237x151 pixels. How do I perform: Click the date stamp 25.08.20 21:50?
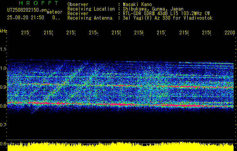click(x=26, y=18)
